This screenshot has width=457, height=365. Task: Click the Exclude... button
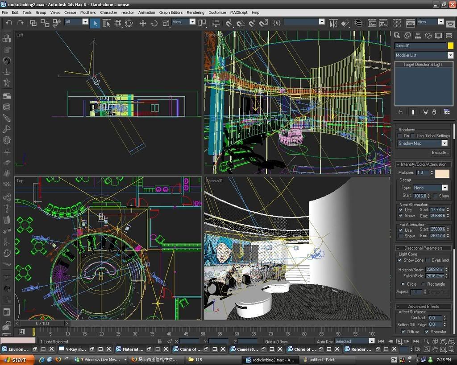[440, 152]
